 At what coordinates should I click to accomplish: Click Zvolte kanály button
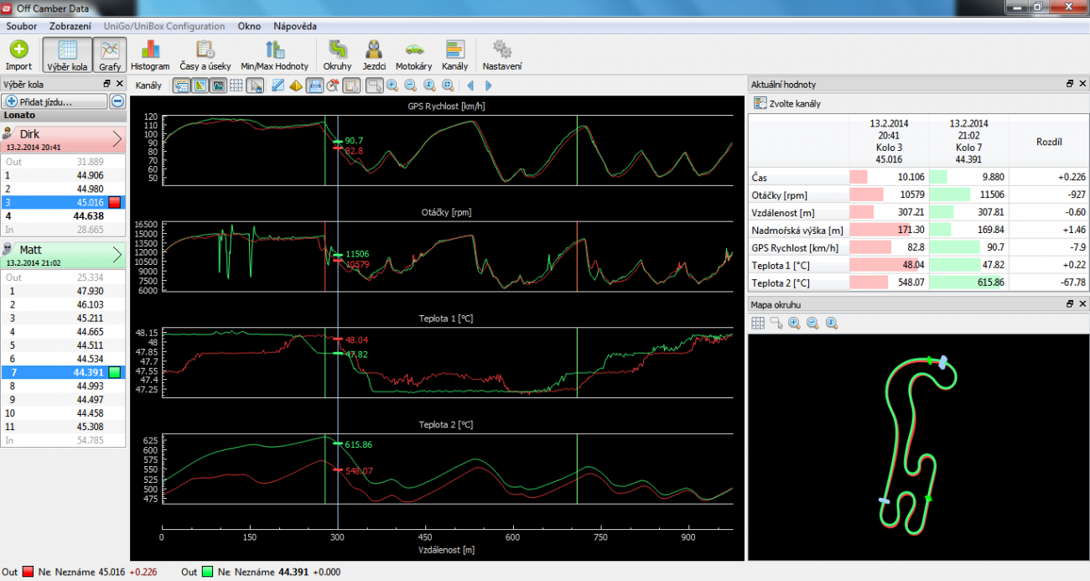point(786,104)
